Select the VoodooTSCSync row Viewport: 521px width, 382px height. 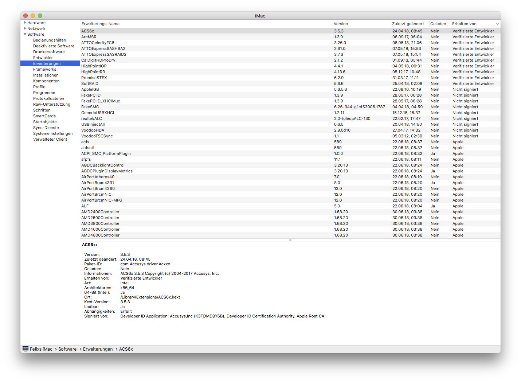pos(290,136)
